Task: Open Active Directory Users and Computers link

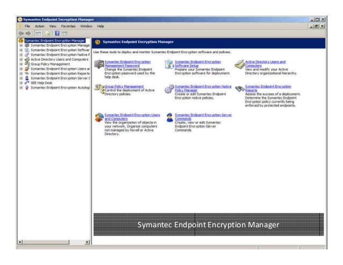Action: (x=265, y=64)
